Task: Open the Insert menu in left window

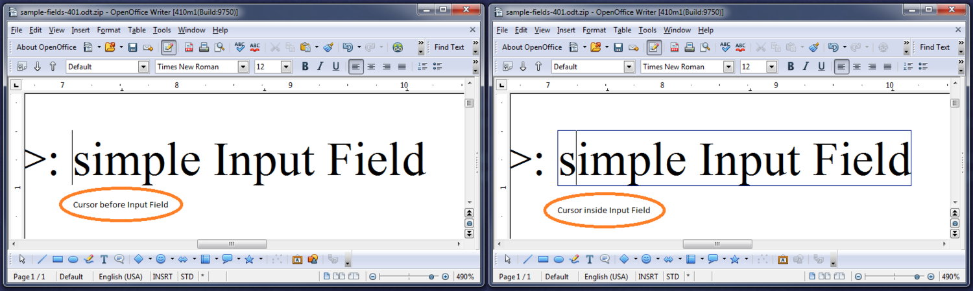Action: point(80,30)
